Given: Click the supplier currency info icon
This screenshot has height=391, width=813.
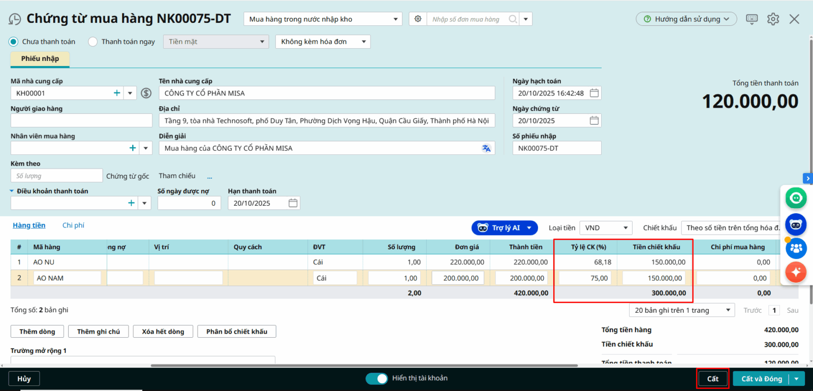Looking at the screenshot, I should click(x=146, y=93).
